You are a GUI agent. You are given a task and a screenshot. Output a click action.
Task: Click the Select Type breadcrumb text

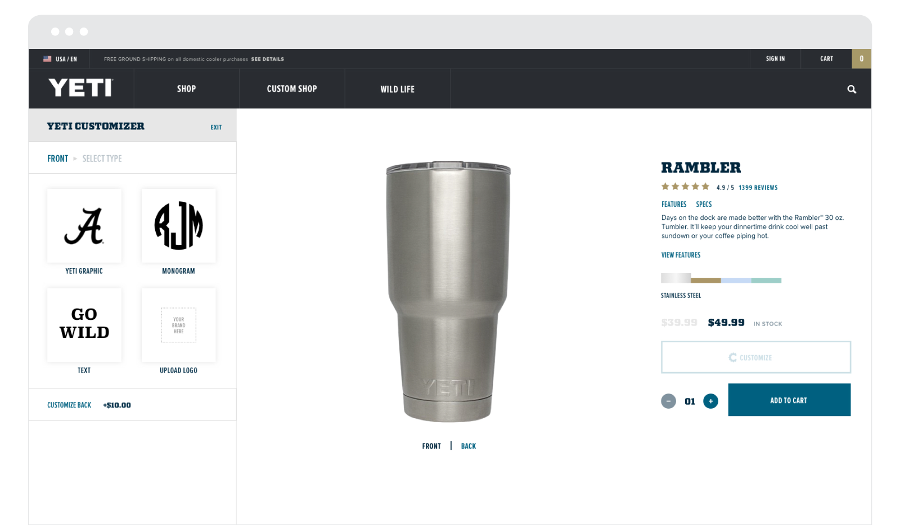(x=102, y=159)
